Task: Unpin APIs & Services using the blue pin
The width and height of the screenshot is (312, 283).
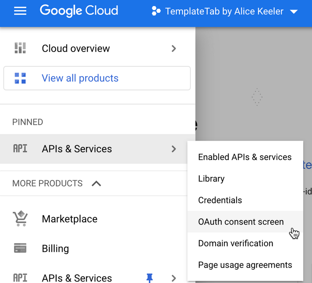Action: 150,277
